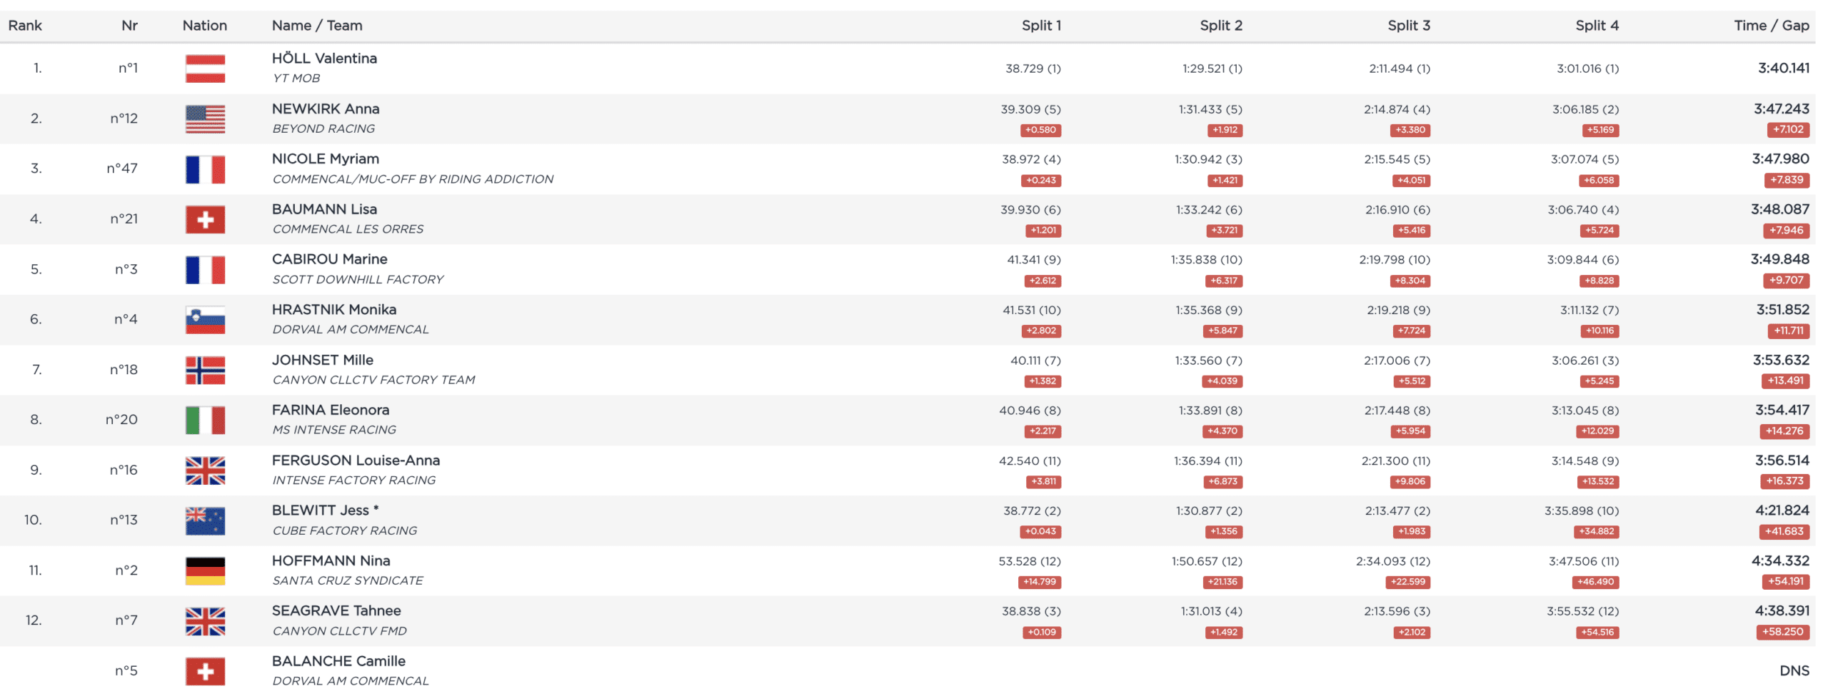Click the German flag for HOFFMANN Nina
1828x694 pixels.
(x=205, y=570)
